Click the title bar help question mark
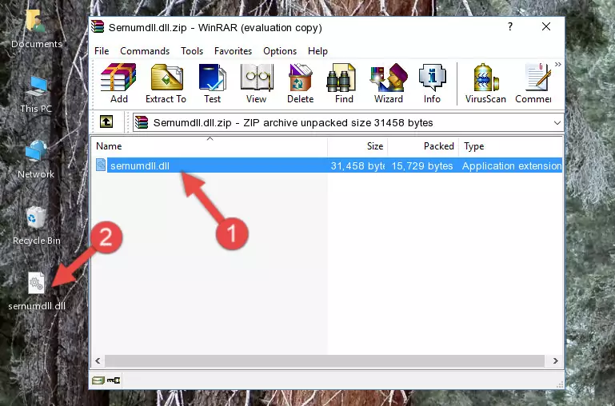Image resolution: width=615 pixels, height=406 pixels. point(510,26)
